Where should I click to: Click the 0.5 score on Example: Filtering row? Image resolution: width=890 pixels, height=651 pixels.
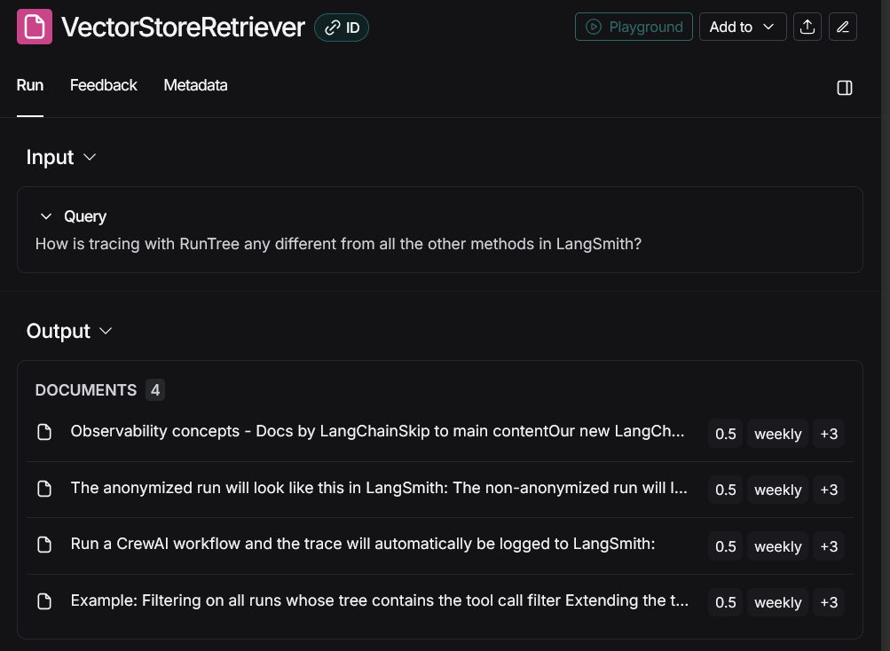pos(725,602)
